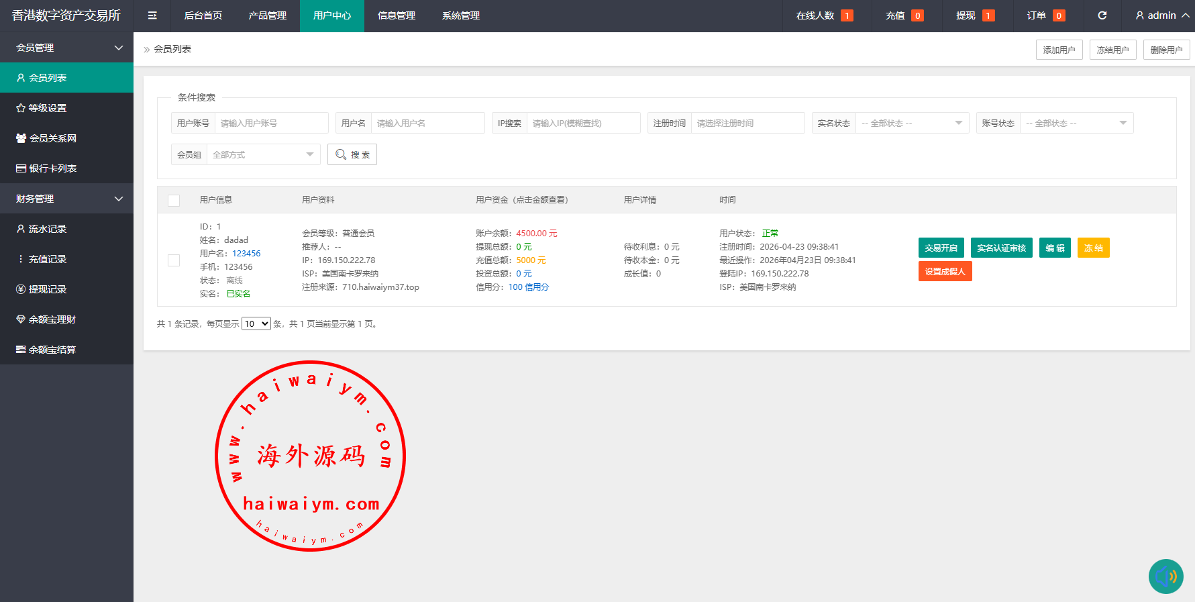The image size is (1195, 602).
Task: Open the 实名状态 dropdown filter
Action: coord(911,123)
